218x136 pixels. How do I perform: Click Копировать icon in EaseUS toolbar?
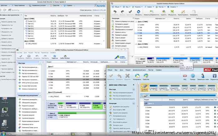point(194,12)
